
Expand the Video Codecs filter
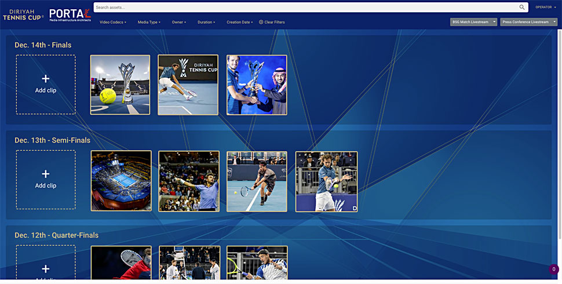111,22
